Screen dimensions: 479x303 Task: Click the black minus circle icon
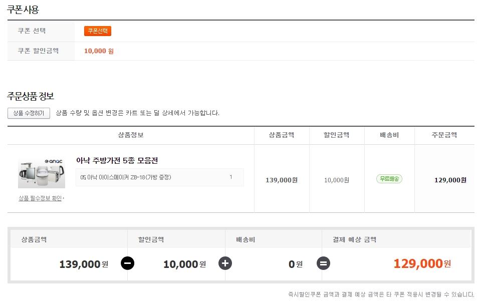(128, 263)
